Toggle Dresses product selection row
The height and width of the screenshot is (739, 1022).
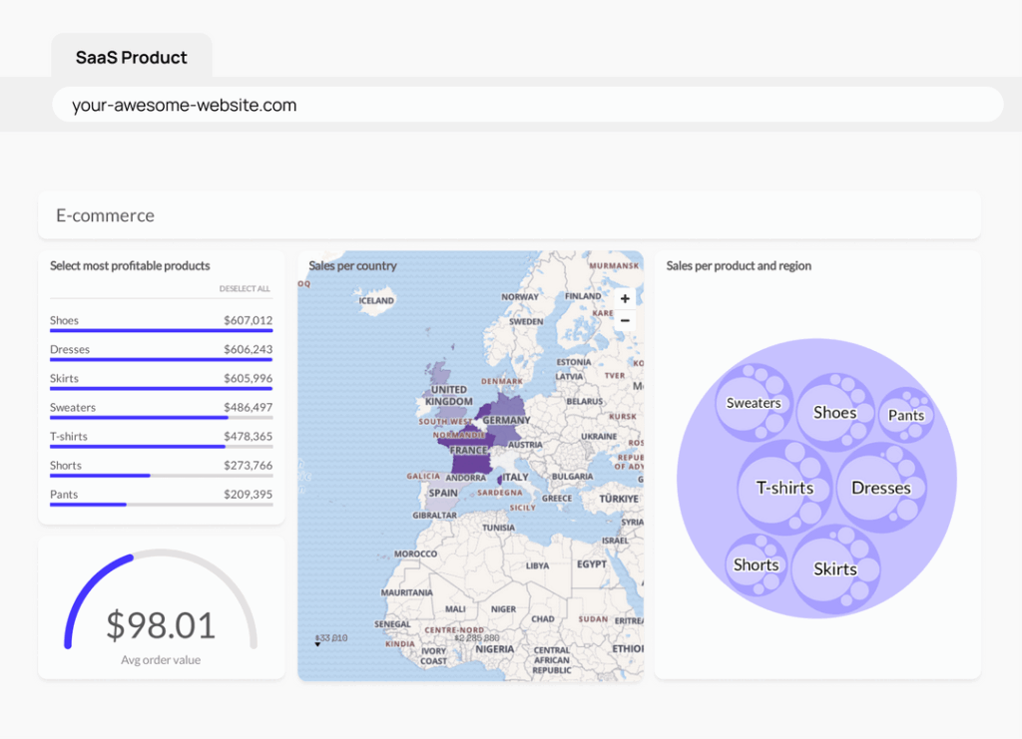(x=161, y=352)
